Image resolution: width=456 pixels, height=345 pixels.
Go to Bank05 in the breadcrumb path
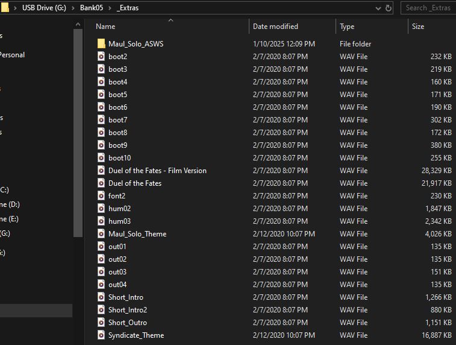(x=92, y=8)
